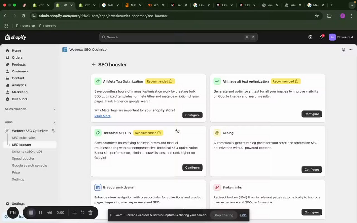Click the Technical SEO Fix card icon
The width and height of the screenshot is (357, 223).
(x=98, y=133)
